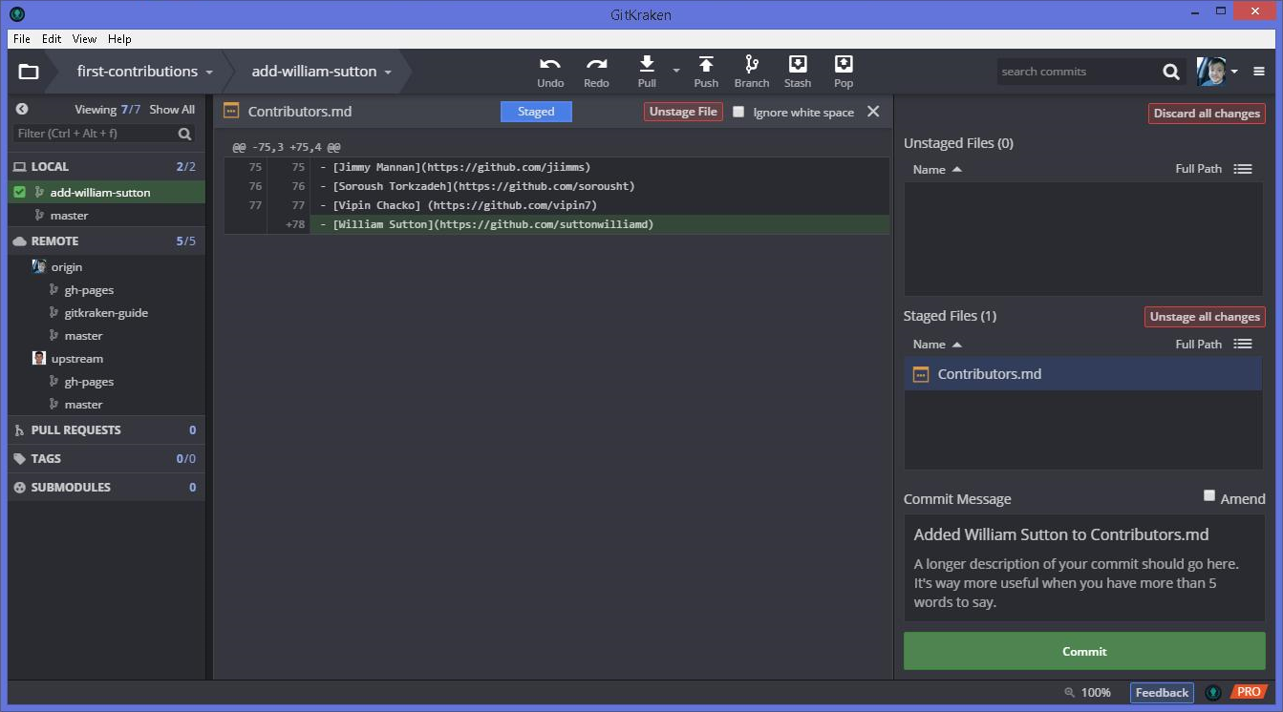The height and width of the screenshot is (712, 1283).
Task: Click the Contributors.md file icon in diff header
Action: click(x=230, y=112)
